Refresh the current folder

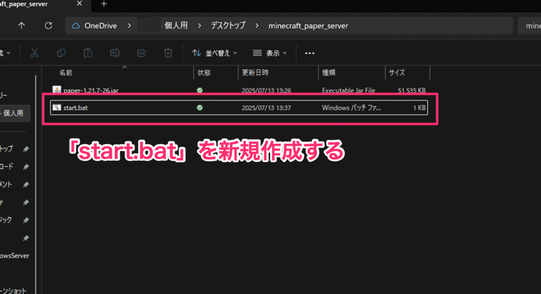(x=48, y=25)
